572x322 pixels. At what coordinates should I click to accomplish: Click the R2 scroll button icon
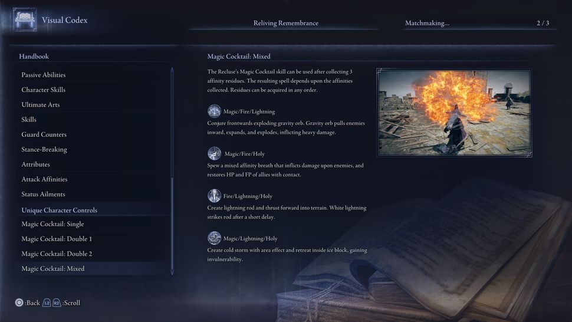pyautogui.click(x=57, y=303)
